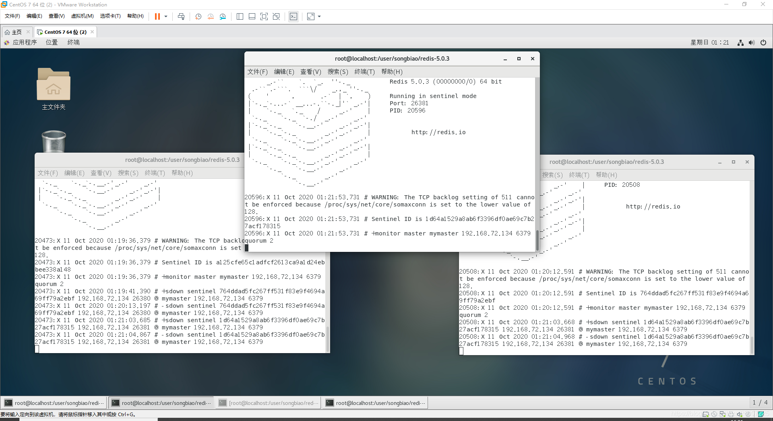Screen dimensions: 773x421
Task: Open VMware 帮助(H) menu
Action: tap(135, 16)
